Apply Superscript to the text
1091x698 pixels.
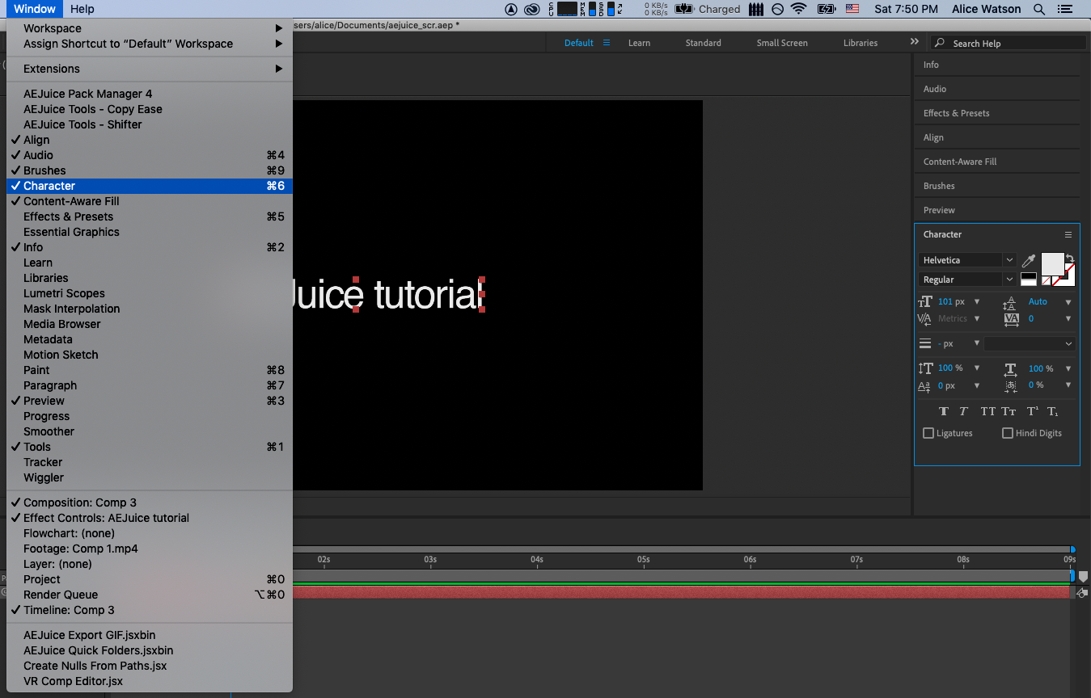coord(1032,411)
